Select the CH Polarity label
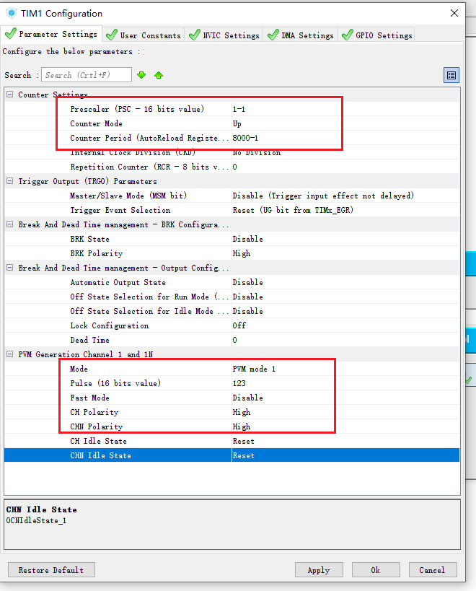The height and width of the screenshot is (591, 476). [94, 412]
